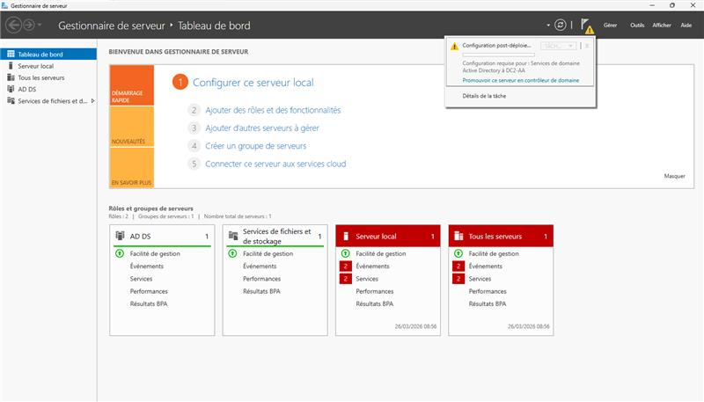704x402 pixels.
Task: Select the En savoir plus tile
Action: (131, 167)
